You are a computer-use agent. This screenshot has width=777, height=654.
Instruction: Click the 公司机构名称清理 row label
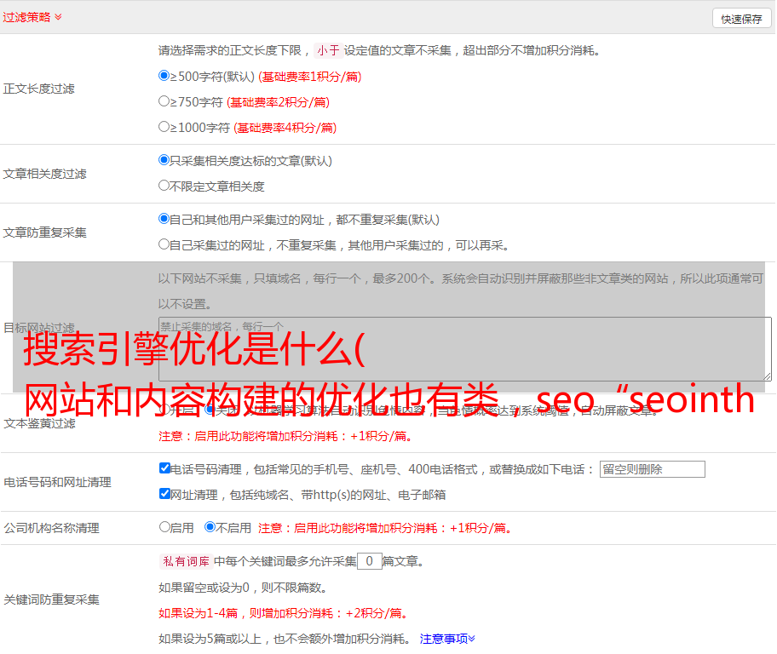click(51, 528)
